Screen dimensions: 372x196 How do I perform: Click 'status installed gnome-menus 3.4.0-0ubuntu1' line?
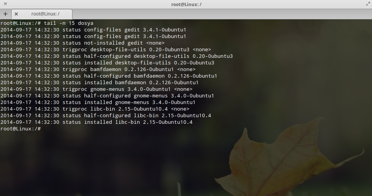(x=98, y=102)
